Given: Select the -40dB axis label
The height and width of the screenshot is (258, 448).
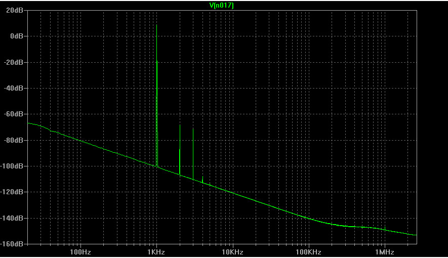Looking at the screenshot, I should tap(13, 88).
